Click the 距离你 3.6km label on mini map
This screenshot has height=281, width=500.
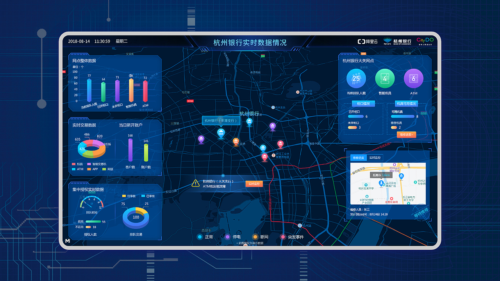pyautogui.click(x=381, y=175)
